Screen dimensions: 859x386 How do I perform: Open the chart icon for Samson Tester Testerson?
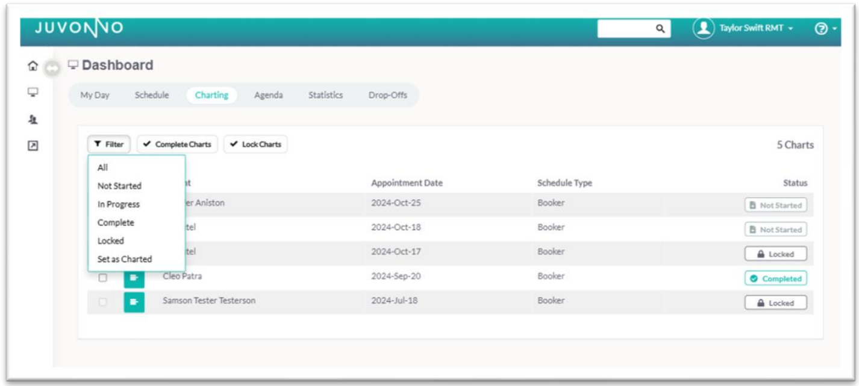pos(134,302)
